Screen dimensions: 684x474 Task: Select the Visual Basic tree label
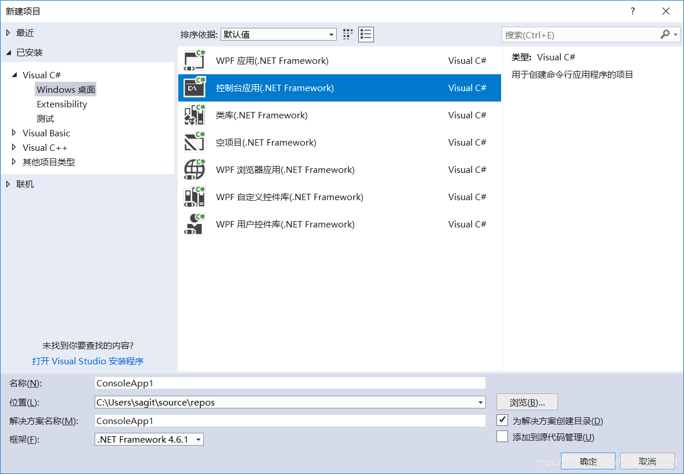pyautogui.click(x=46, y=133)
